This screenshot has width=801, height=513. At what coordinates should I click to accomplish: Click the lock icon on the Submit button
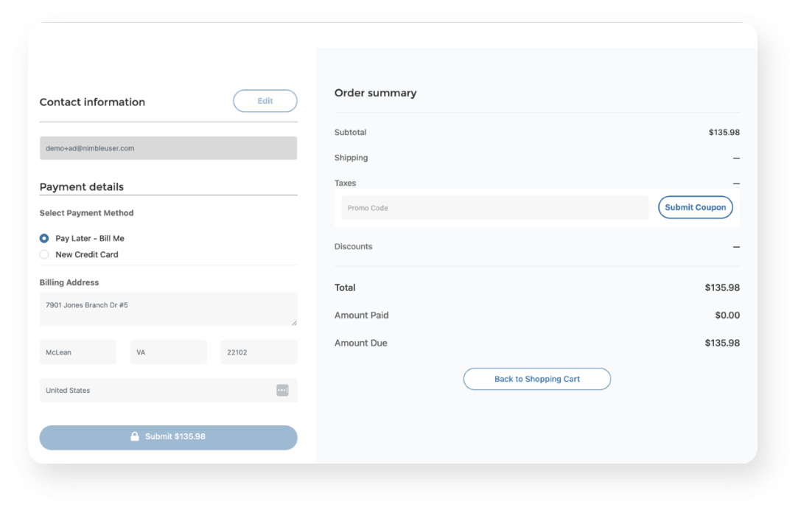[x=135, y=436]
